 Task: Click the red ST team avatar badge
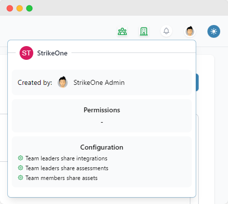(x=26, y=53)
